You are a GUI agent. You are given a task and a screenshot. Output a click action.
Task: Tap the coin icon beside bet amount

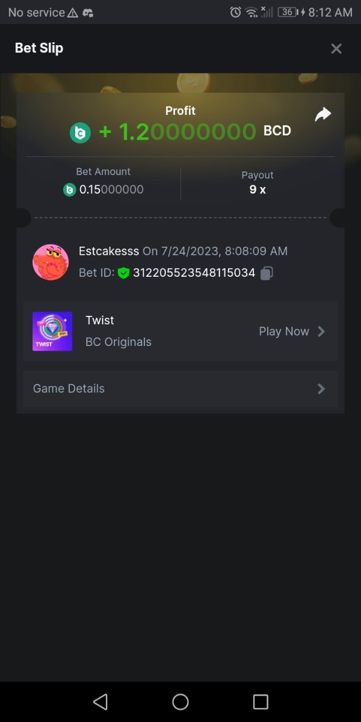70,190
